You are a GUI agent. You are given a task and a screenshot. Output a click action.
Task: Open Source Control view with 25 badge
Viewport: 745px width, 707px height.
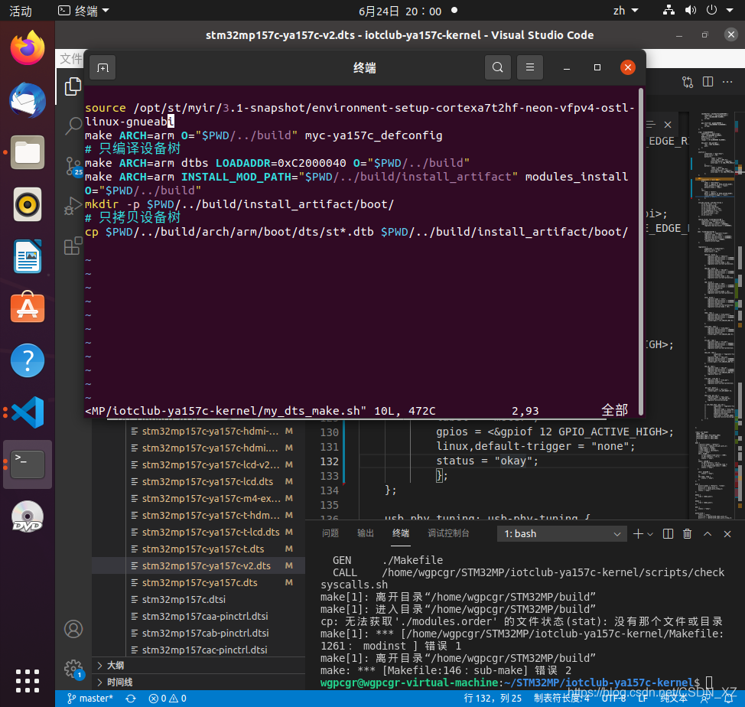coord(73,167)
